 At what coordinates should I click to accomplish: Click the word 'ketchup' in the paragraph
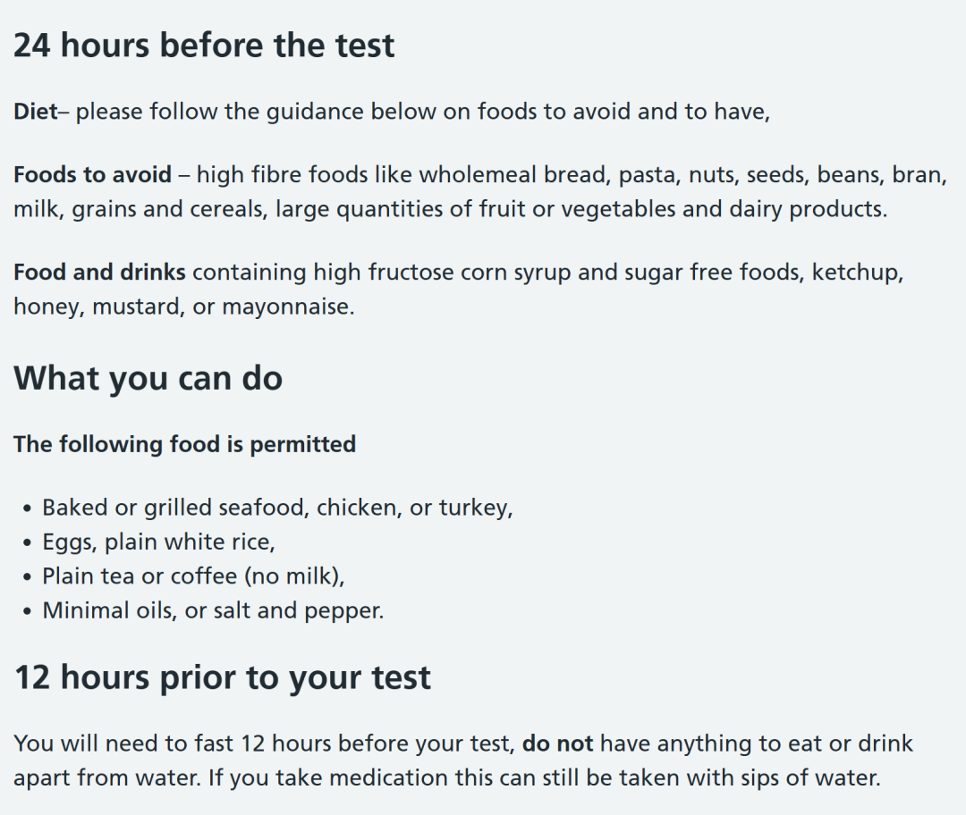coord(857,272)
